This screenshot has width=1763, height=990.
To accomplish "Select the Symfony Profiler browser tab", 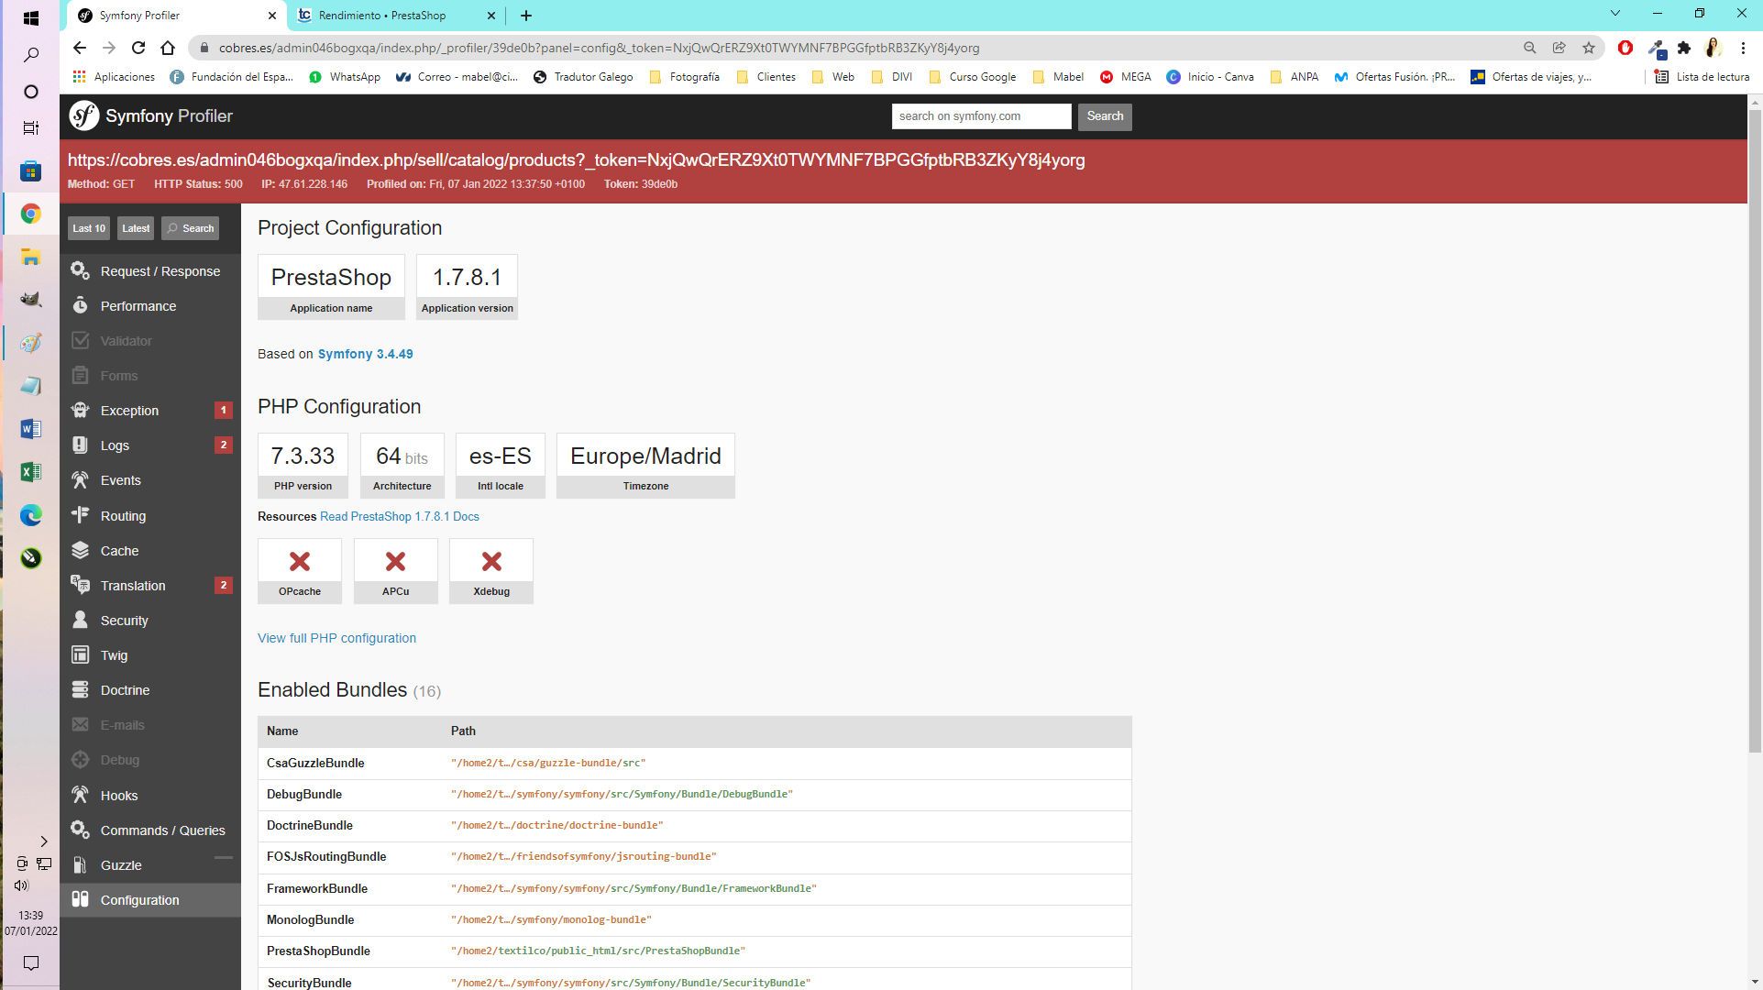I will click(x=174, y=16).
